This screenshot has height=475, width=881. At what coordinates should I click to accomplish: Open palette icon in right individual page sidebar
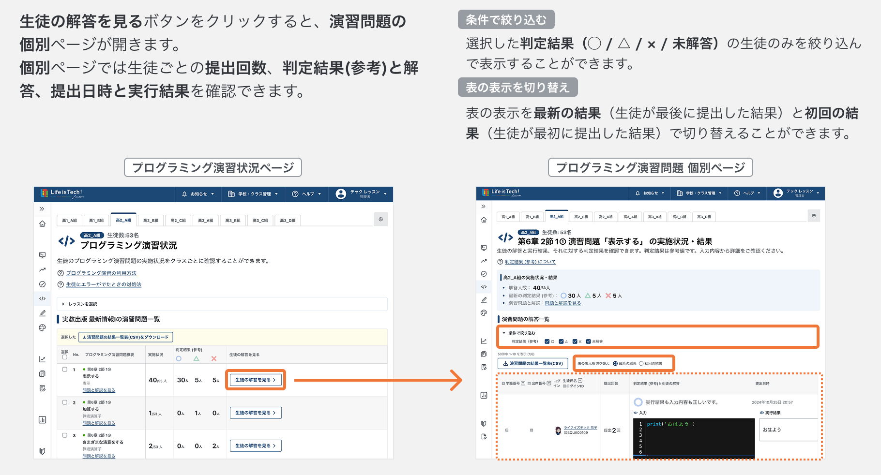(x=484, y=313)
